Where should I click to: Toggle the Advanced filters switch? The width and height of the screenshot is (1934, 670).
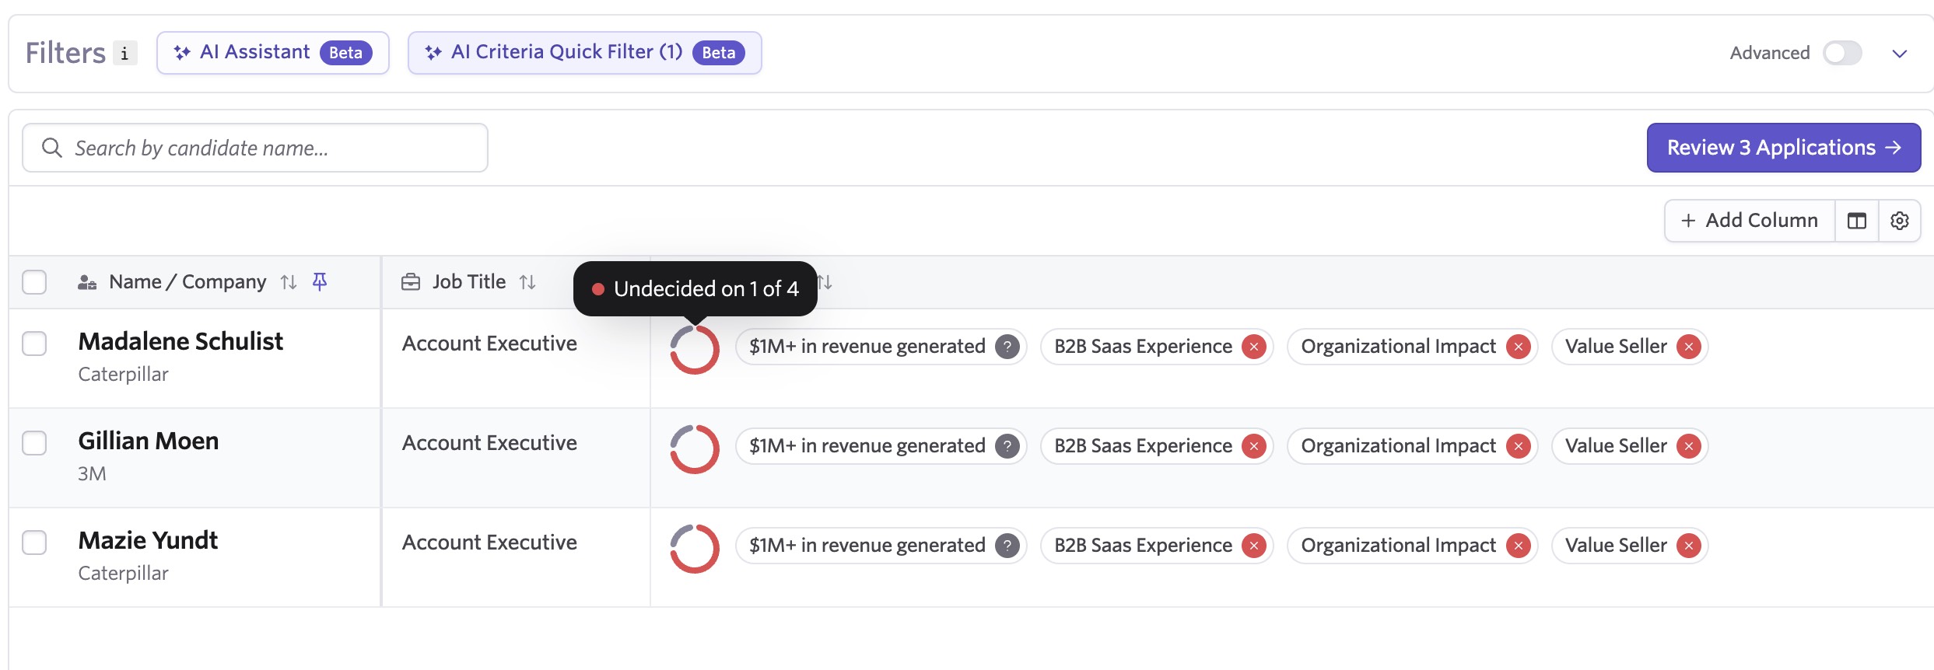pos(1841,53)
